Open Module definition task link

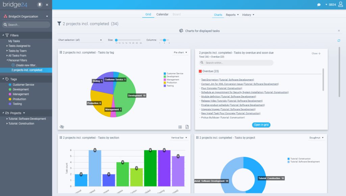(x=228, y=96)
